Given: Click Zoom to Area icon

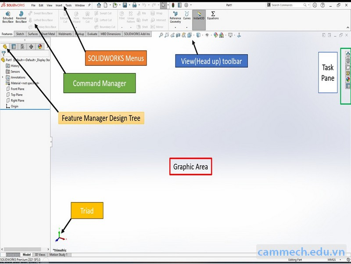Looking at the screenshot, I should [167, 35].
